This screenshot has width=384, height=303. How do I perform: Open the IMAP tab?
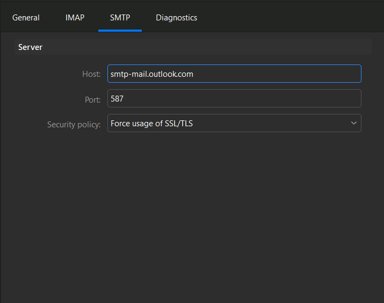pyautogui.click(x=75, y=18)
